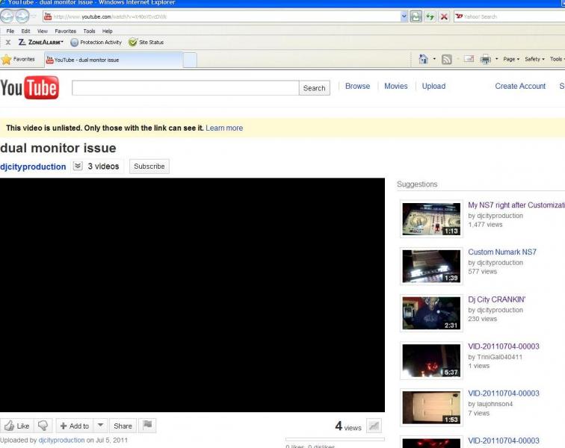Open uploader djcityproduction link below video
Viewport: 565px width, 448px height.
coord(61,440)
